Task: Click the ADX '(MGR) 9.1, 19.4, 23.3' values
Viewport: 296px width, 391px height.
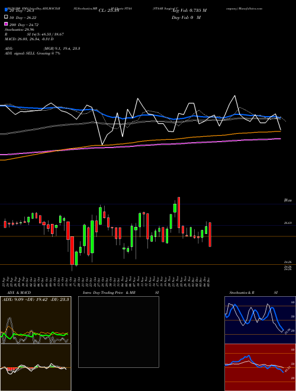Action: point(62,49)
